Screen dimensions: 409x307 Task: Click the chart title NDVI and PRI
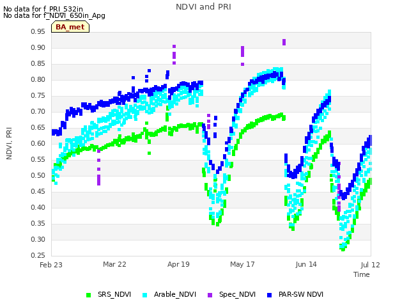click(203, 7)
